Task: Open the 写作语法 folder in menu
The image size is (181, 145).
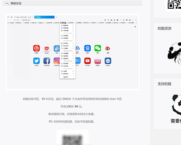Action: [68, 66]
